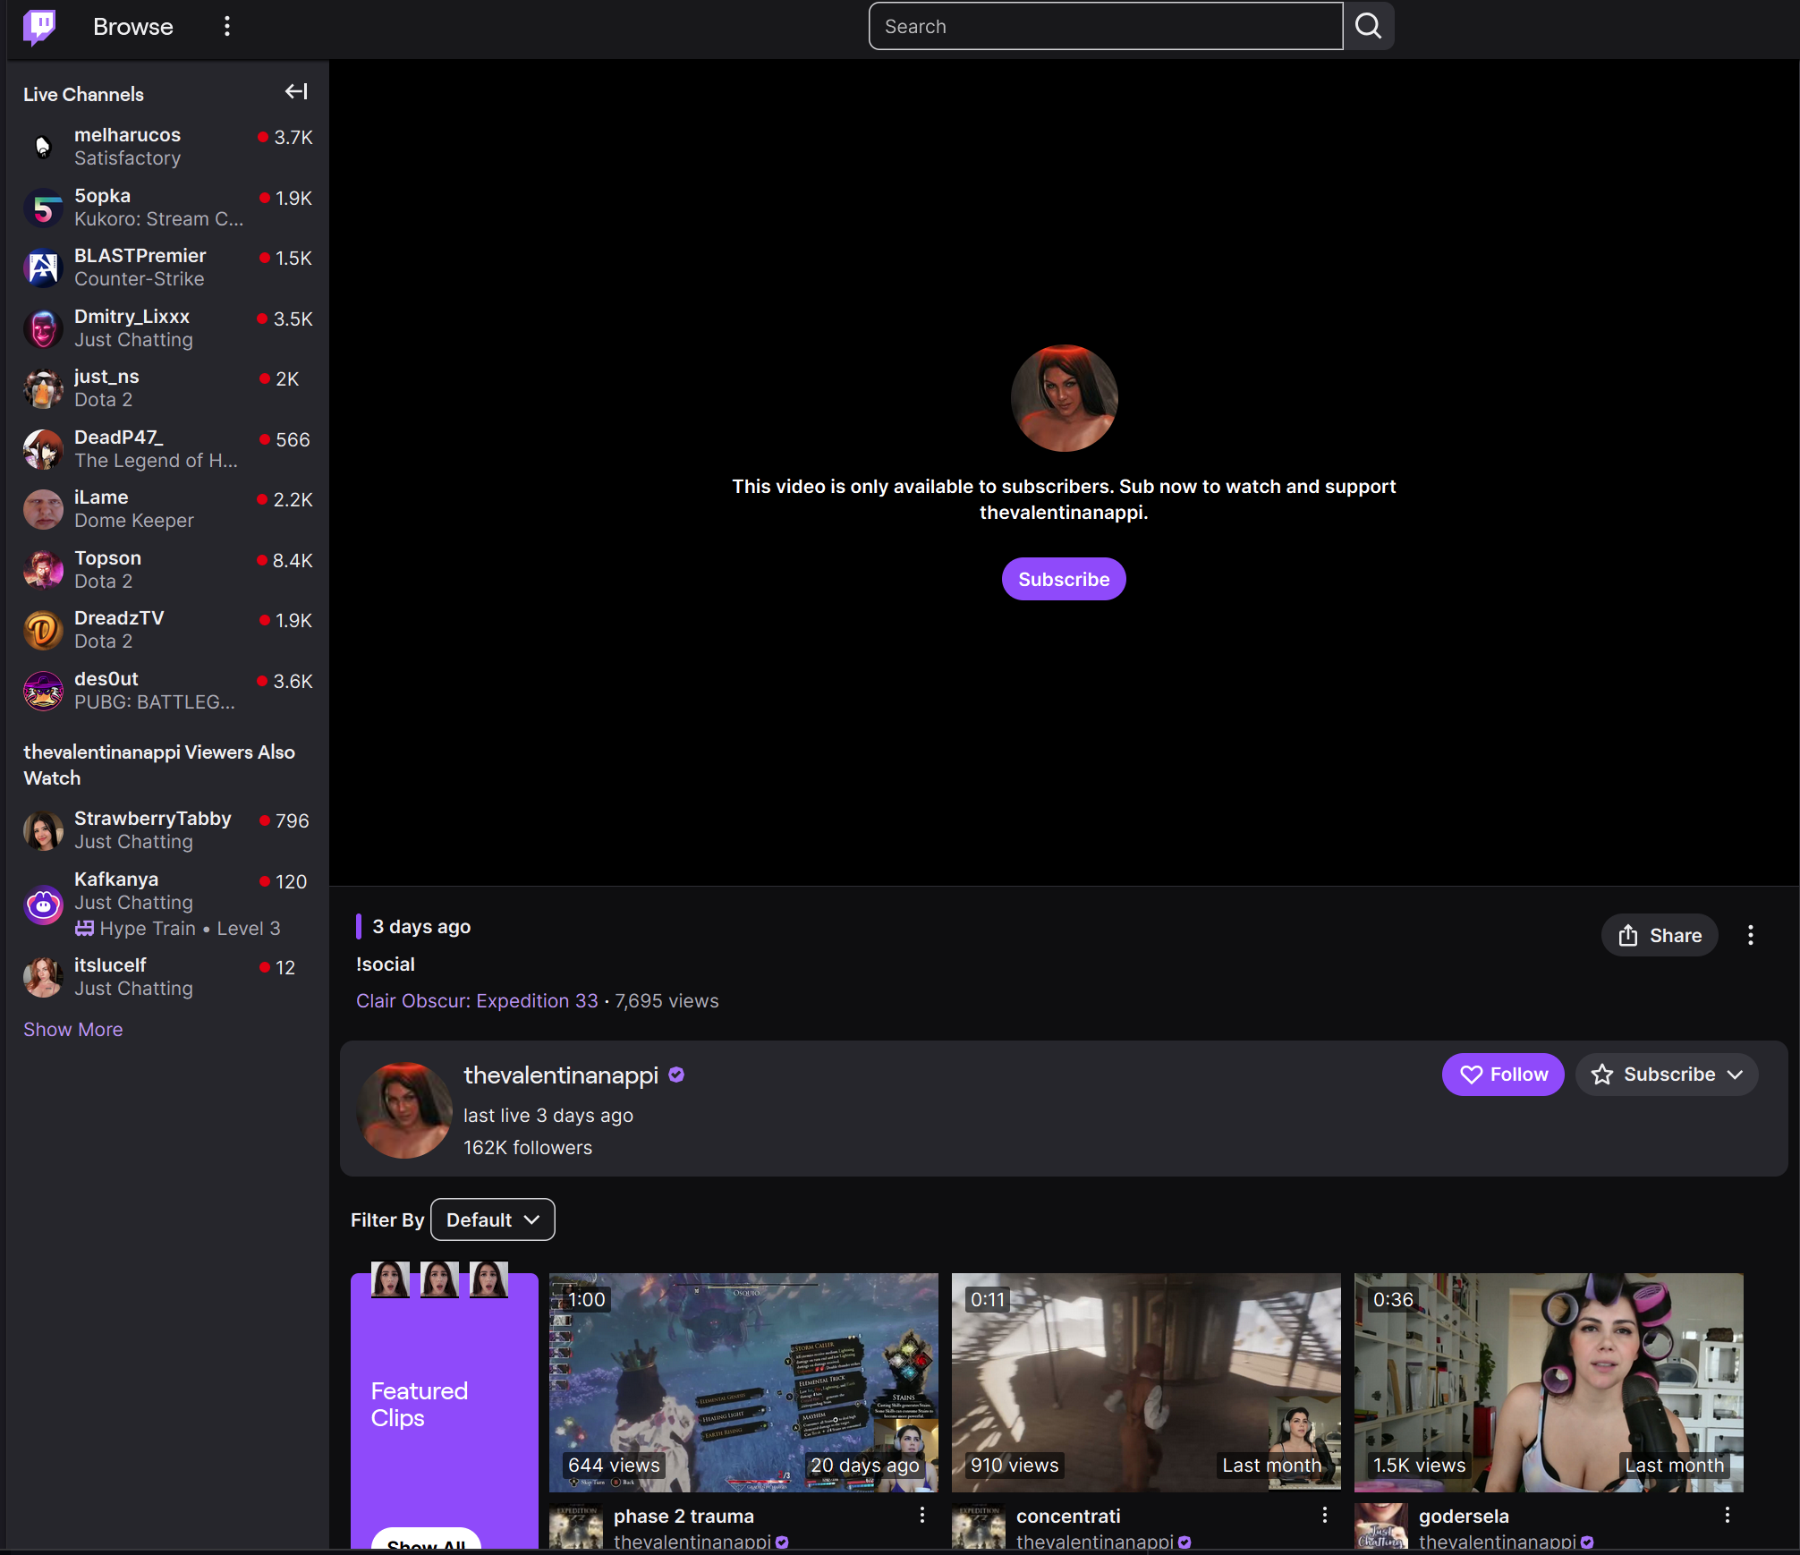
Task: Open options for phase 2 trauma clip
Action: click(921, 1515)
